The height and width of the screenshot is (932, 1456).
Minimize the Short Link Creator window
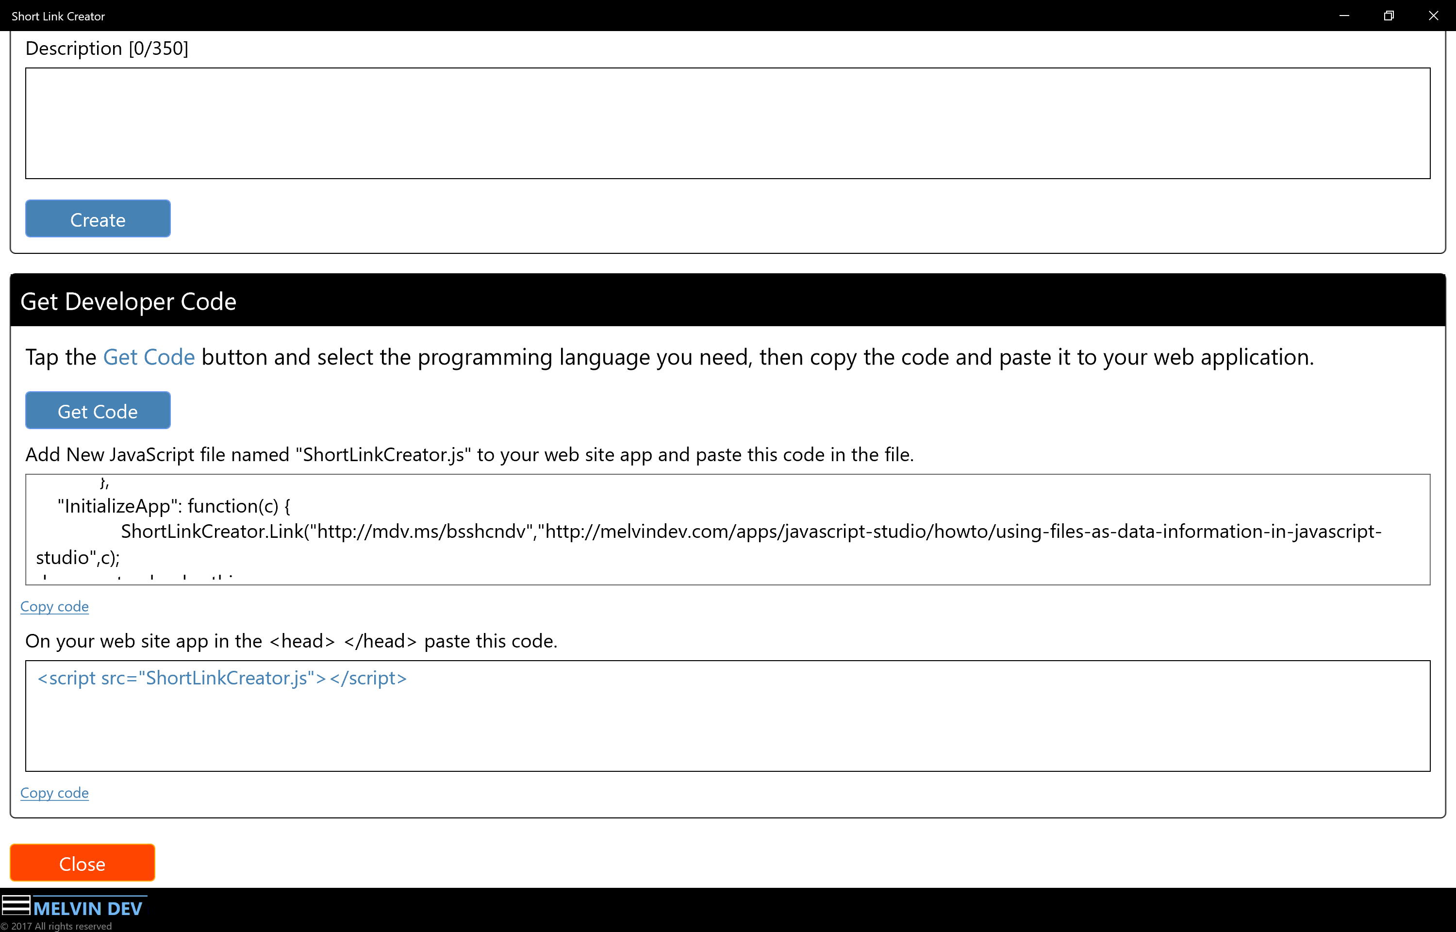tap(1344, 16)
